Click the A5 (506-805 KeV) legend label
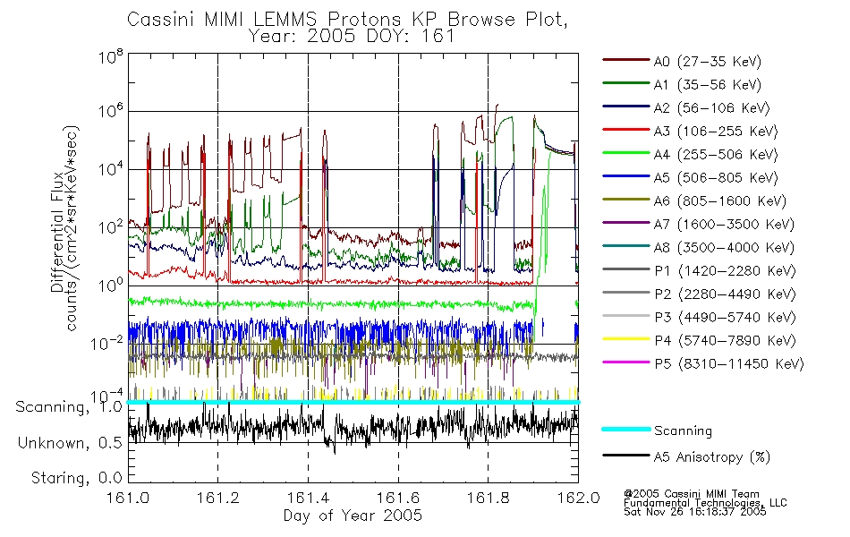Viewport: 850px width, 537px height. [x=716, y=178]
